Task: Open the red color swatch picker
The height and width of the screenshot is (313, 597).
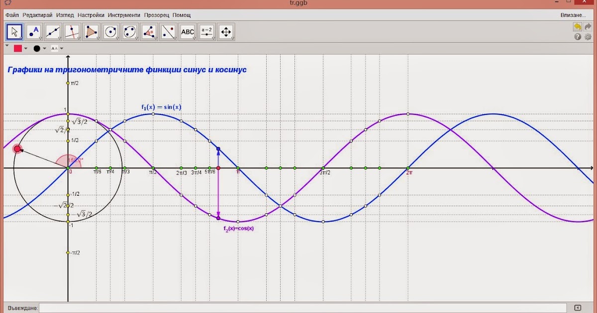Action: (18, 48)
